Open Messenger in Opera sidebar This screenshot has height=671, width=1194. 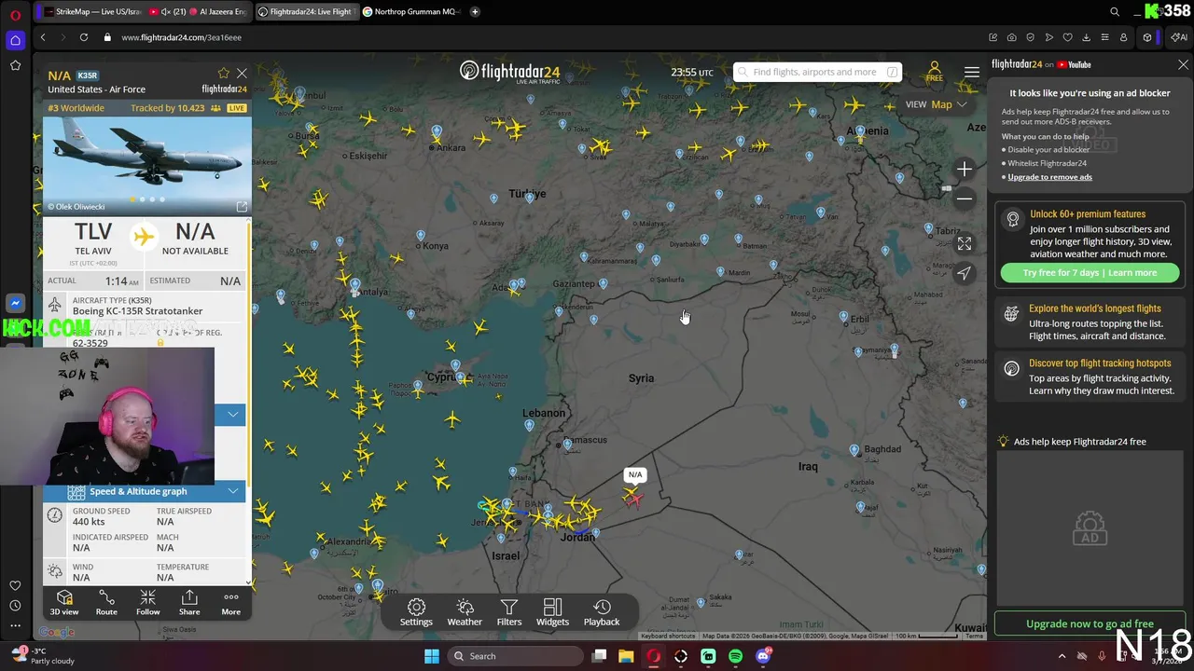(x=15, y=303)
